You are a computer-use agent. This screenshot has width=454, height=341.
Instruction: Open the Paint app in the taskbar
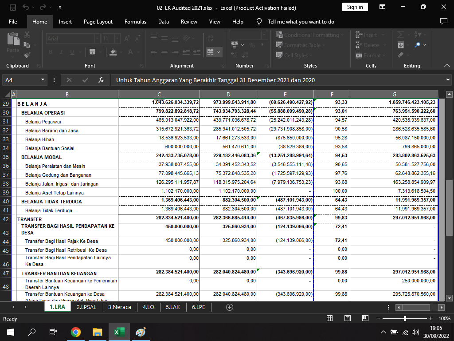coord(140,332)
